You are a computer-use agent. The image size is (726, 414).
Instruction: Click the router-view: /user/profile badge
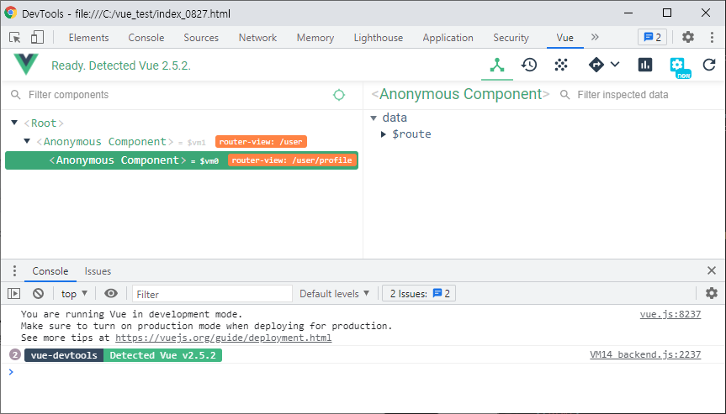coord(292,160)
